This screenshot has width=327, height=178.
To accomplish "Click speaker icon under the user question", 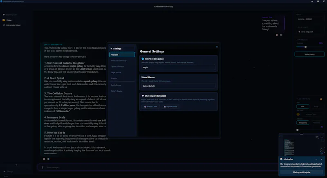I will pos(281,35).
